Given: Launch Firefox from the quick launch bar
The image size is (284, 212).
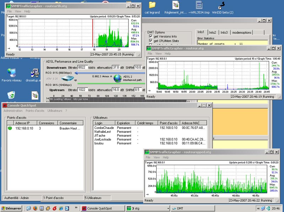Looking at the screenshot, I should pos(35,208).
